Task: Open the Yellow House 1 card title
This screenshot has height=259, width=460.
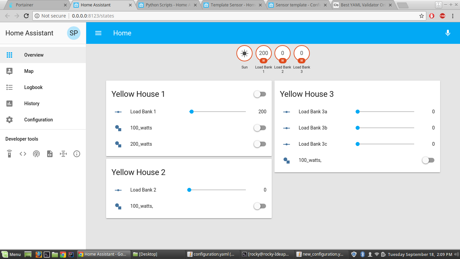Action: [x=138, y=94]
